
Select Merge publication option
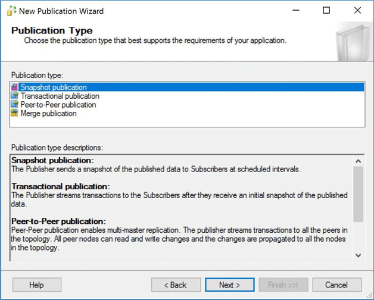(x=48, y=113)
